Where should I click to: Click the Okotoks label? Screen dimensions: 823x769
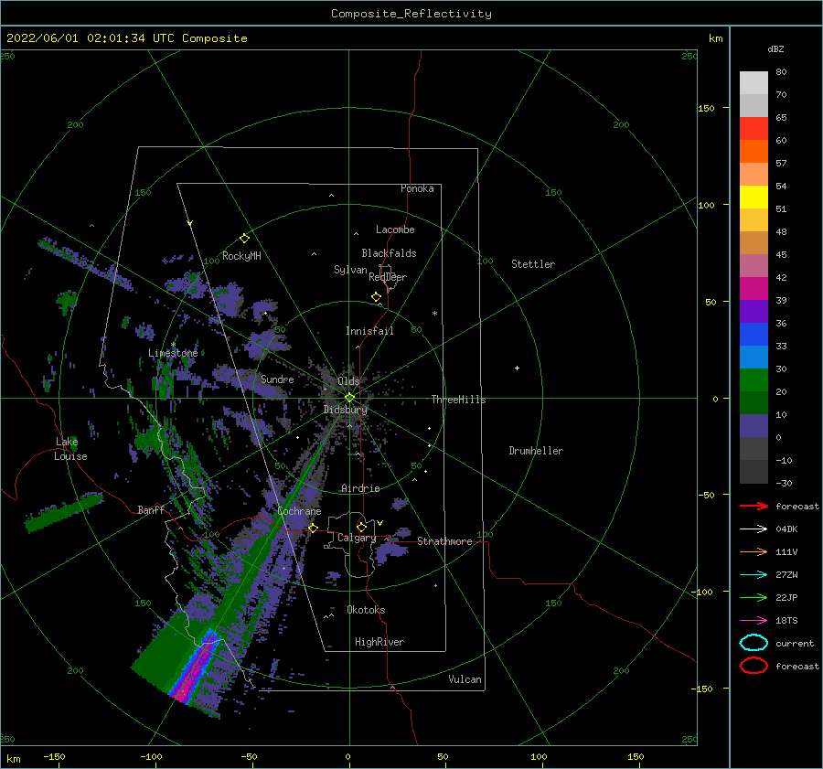366,610
